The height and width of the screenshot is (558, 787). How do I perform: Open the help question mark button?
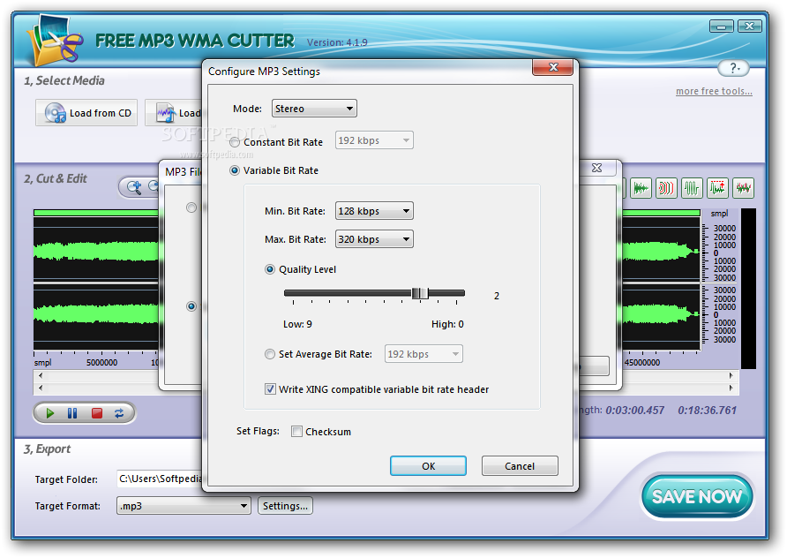pos(734,68)
